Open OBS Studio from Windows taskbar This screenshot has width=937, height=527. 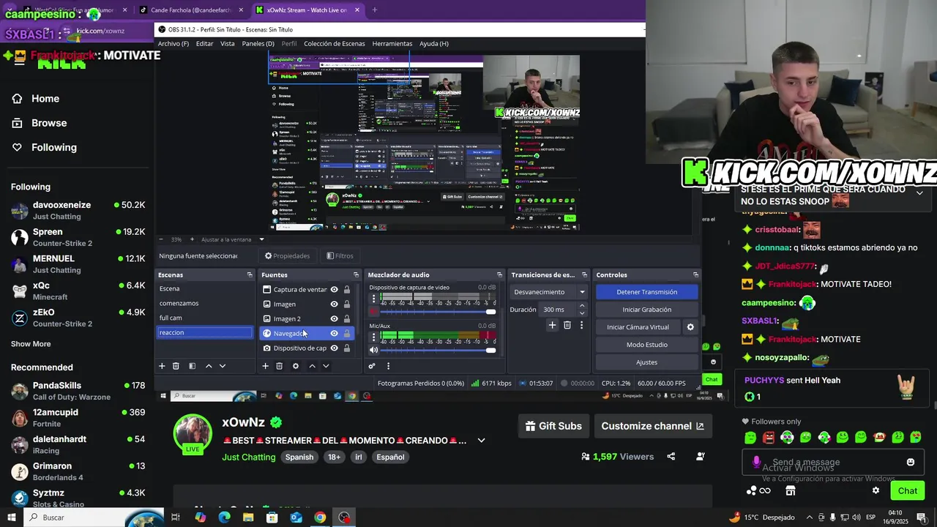[344, 517]
